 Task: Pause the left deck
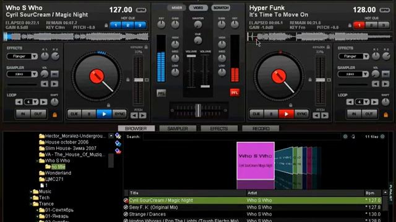tap(89, 114)
